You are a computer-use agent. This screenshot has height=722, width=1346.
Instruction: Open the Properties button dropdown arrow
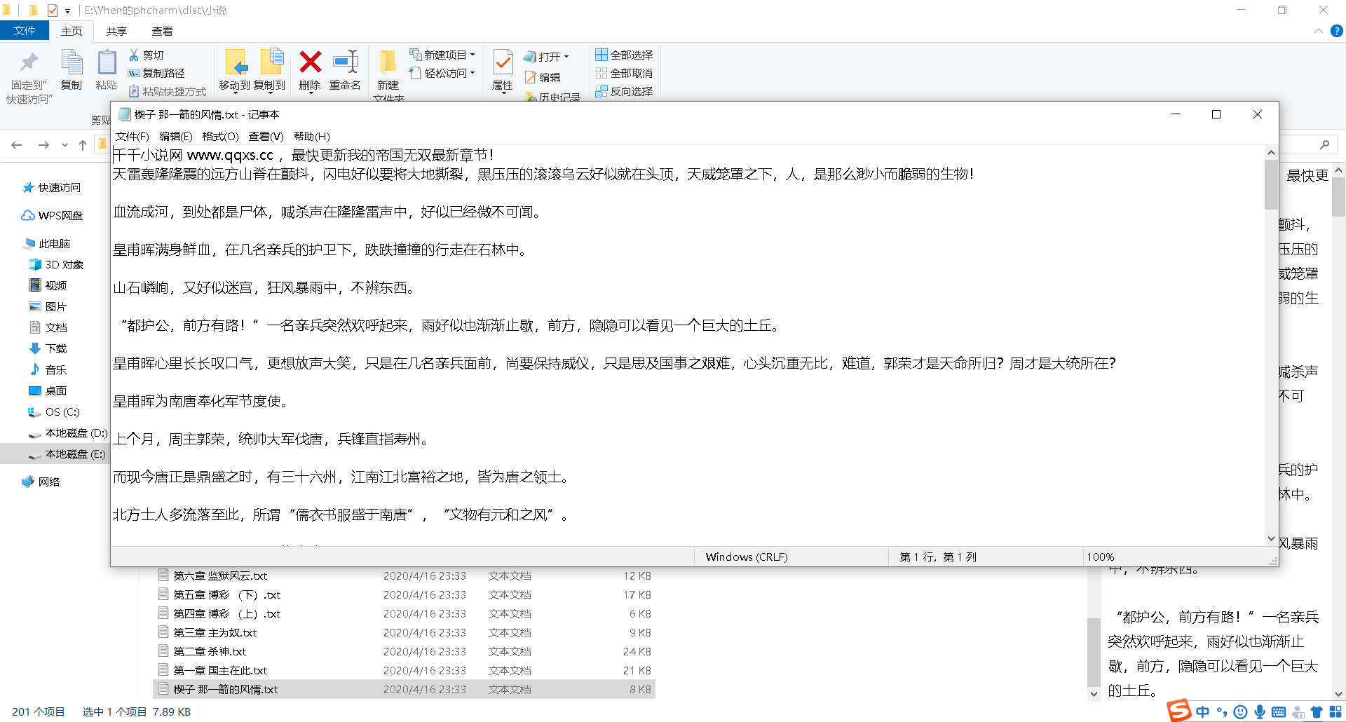tap(503, 93)
